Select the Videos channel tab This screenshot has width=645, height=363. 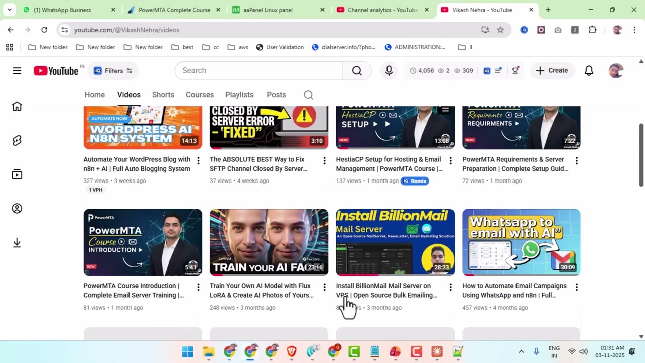point(128,95)
